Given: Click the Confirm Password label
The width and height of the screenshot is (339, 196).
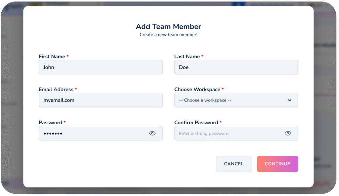Looking at the screenshot, I should [196, 122].
